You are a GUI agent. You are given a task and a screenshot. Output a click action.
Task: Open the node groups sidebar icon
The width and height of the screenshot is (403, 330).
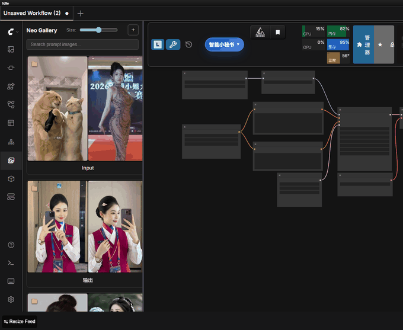click(11, 197)
